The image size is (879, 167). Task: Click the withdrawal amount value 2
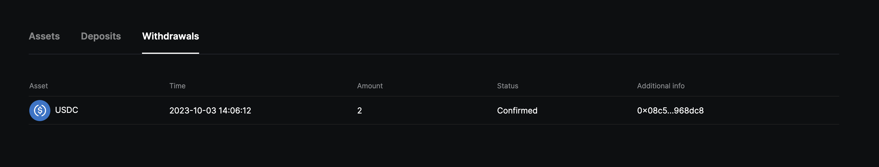tap(359, 111)
